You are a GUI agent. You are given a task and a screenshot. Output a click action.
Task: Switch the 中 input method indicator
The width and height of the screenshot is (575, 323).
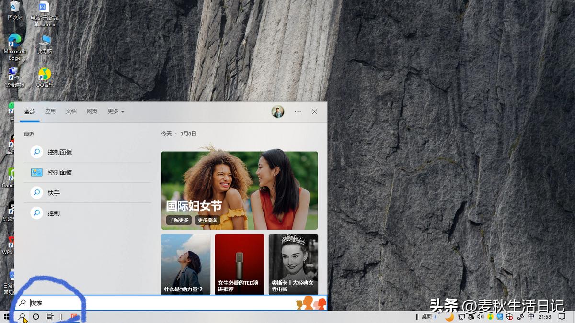531,317
